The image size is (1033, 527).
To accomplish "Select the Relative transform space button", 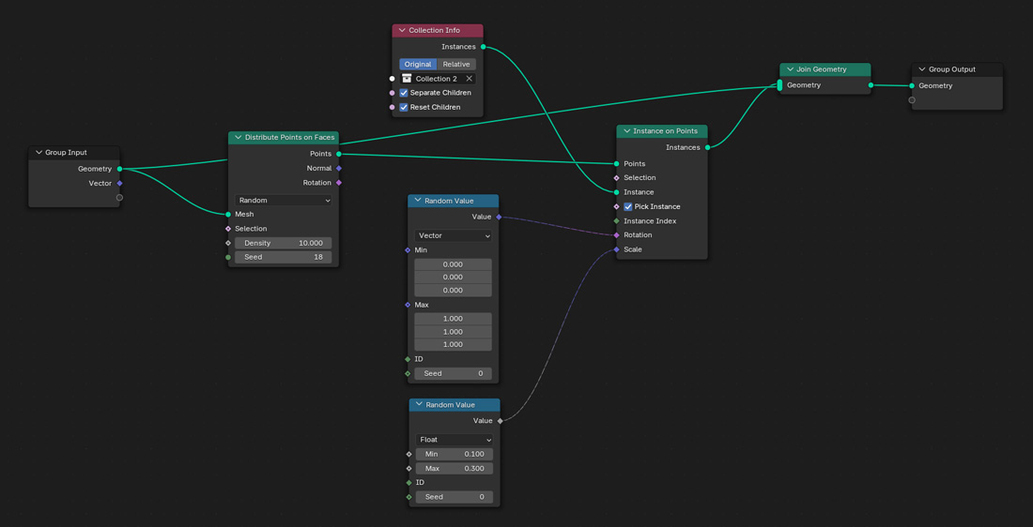I will (456, 65).
